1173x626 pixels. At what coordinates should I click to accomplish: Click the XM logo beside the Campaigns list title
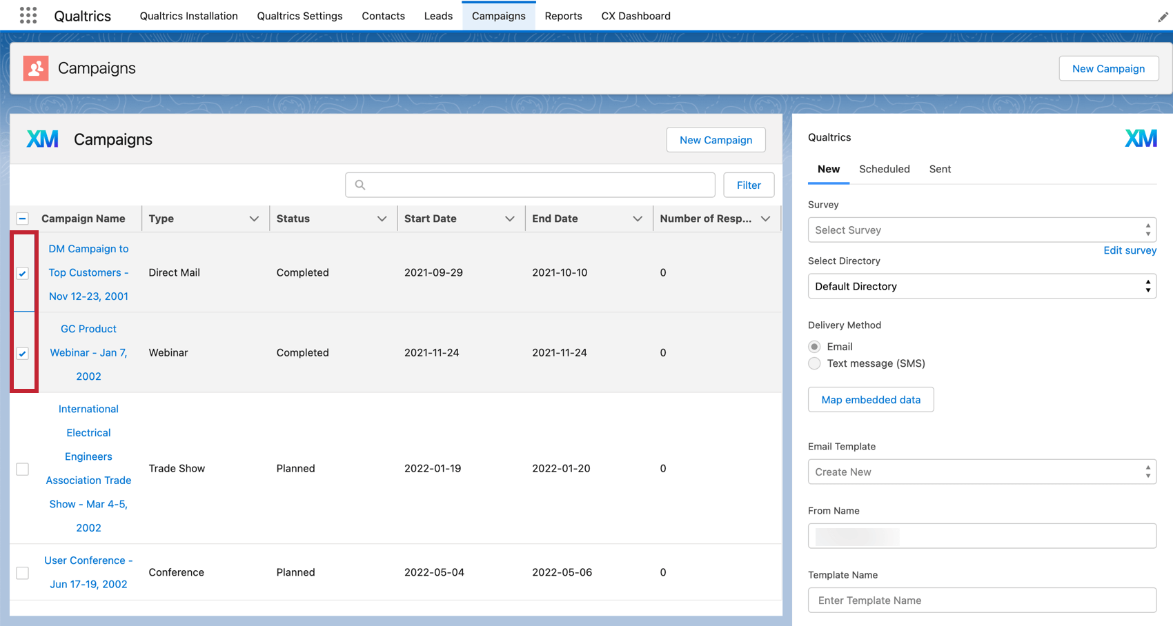click(x=42, y=139)
